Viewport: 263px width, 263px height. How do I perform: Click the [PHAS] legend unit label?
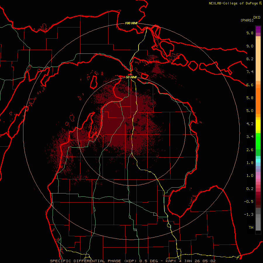click(247, 20)
